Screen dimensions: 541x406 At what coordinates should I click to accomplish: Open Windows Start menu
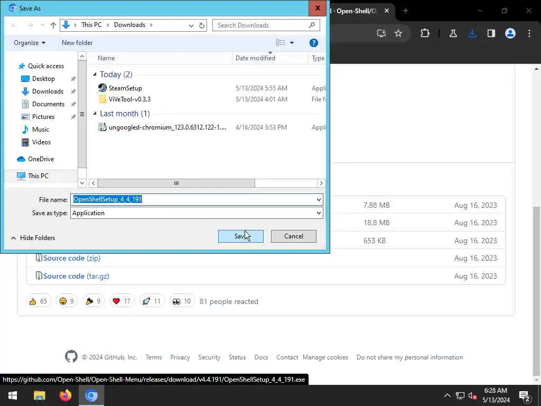tap(13, 395)
